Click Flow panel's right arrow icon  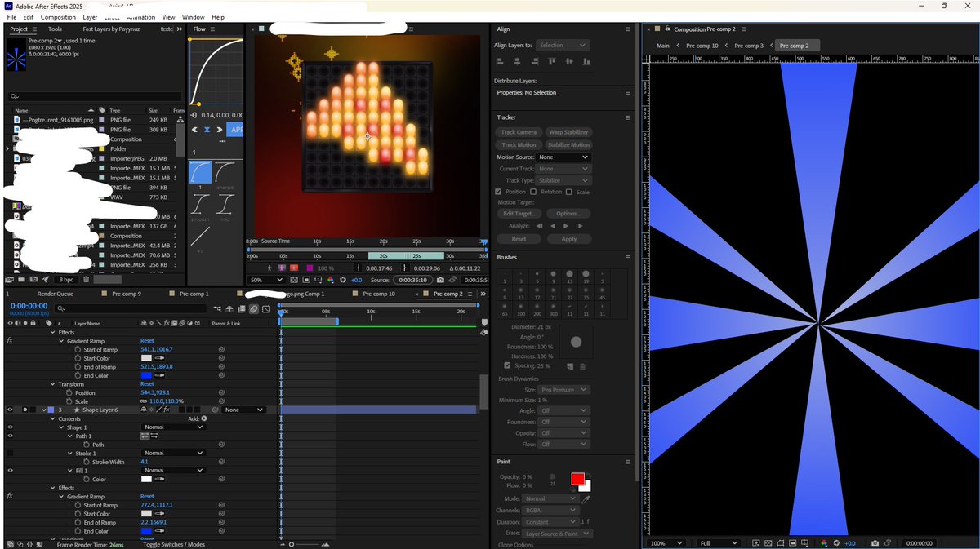tap(218, 129)
